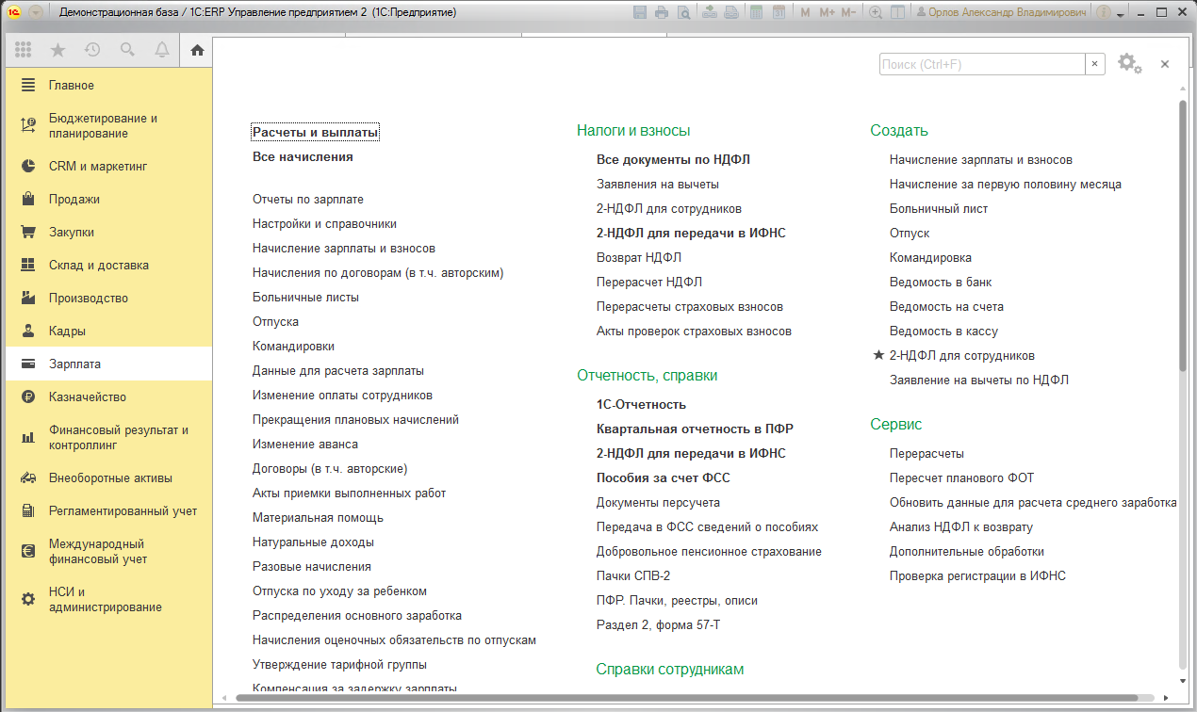Open the History clock icon
1197x712 pixels.
[92, 50]
